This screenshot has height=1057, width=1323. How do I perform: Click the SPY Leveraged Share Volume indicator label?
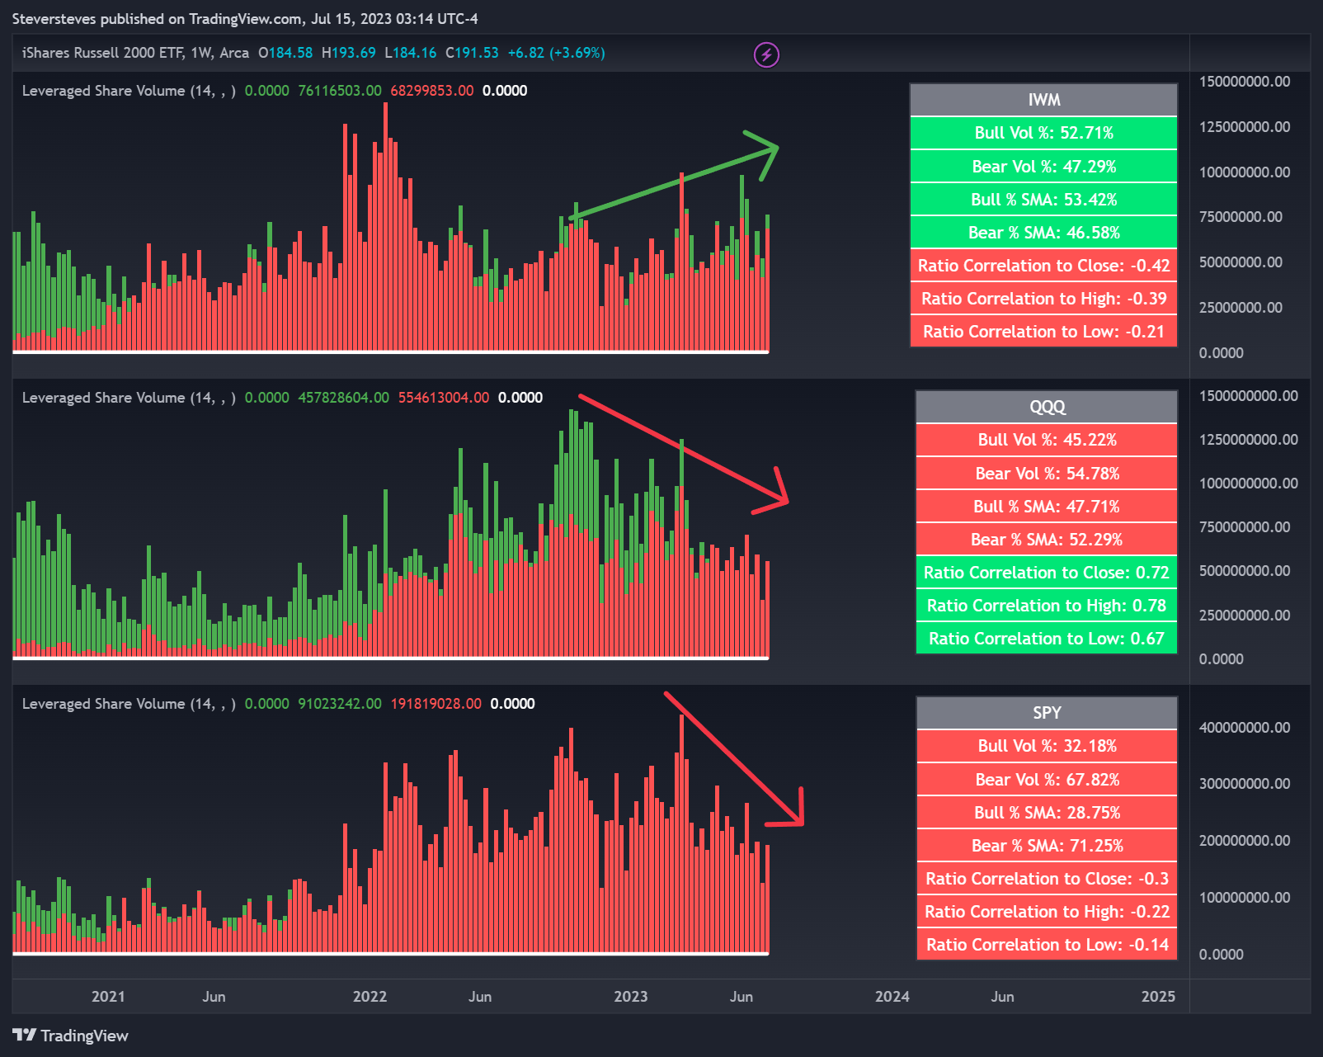pos(129,704)
